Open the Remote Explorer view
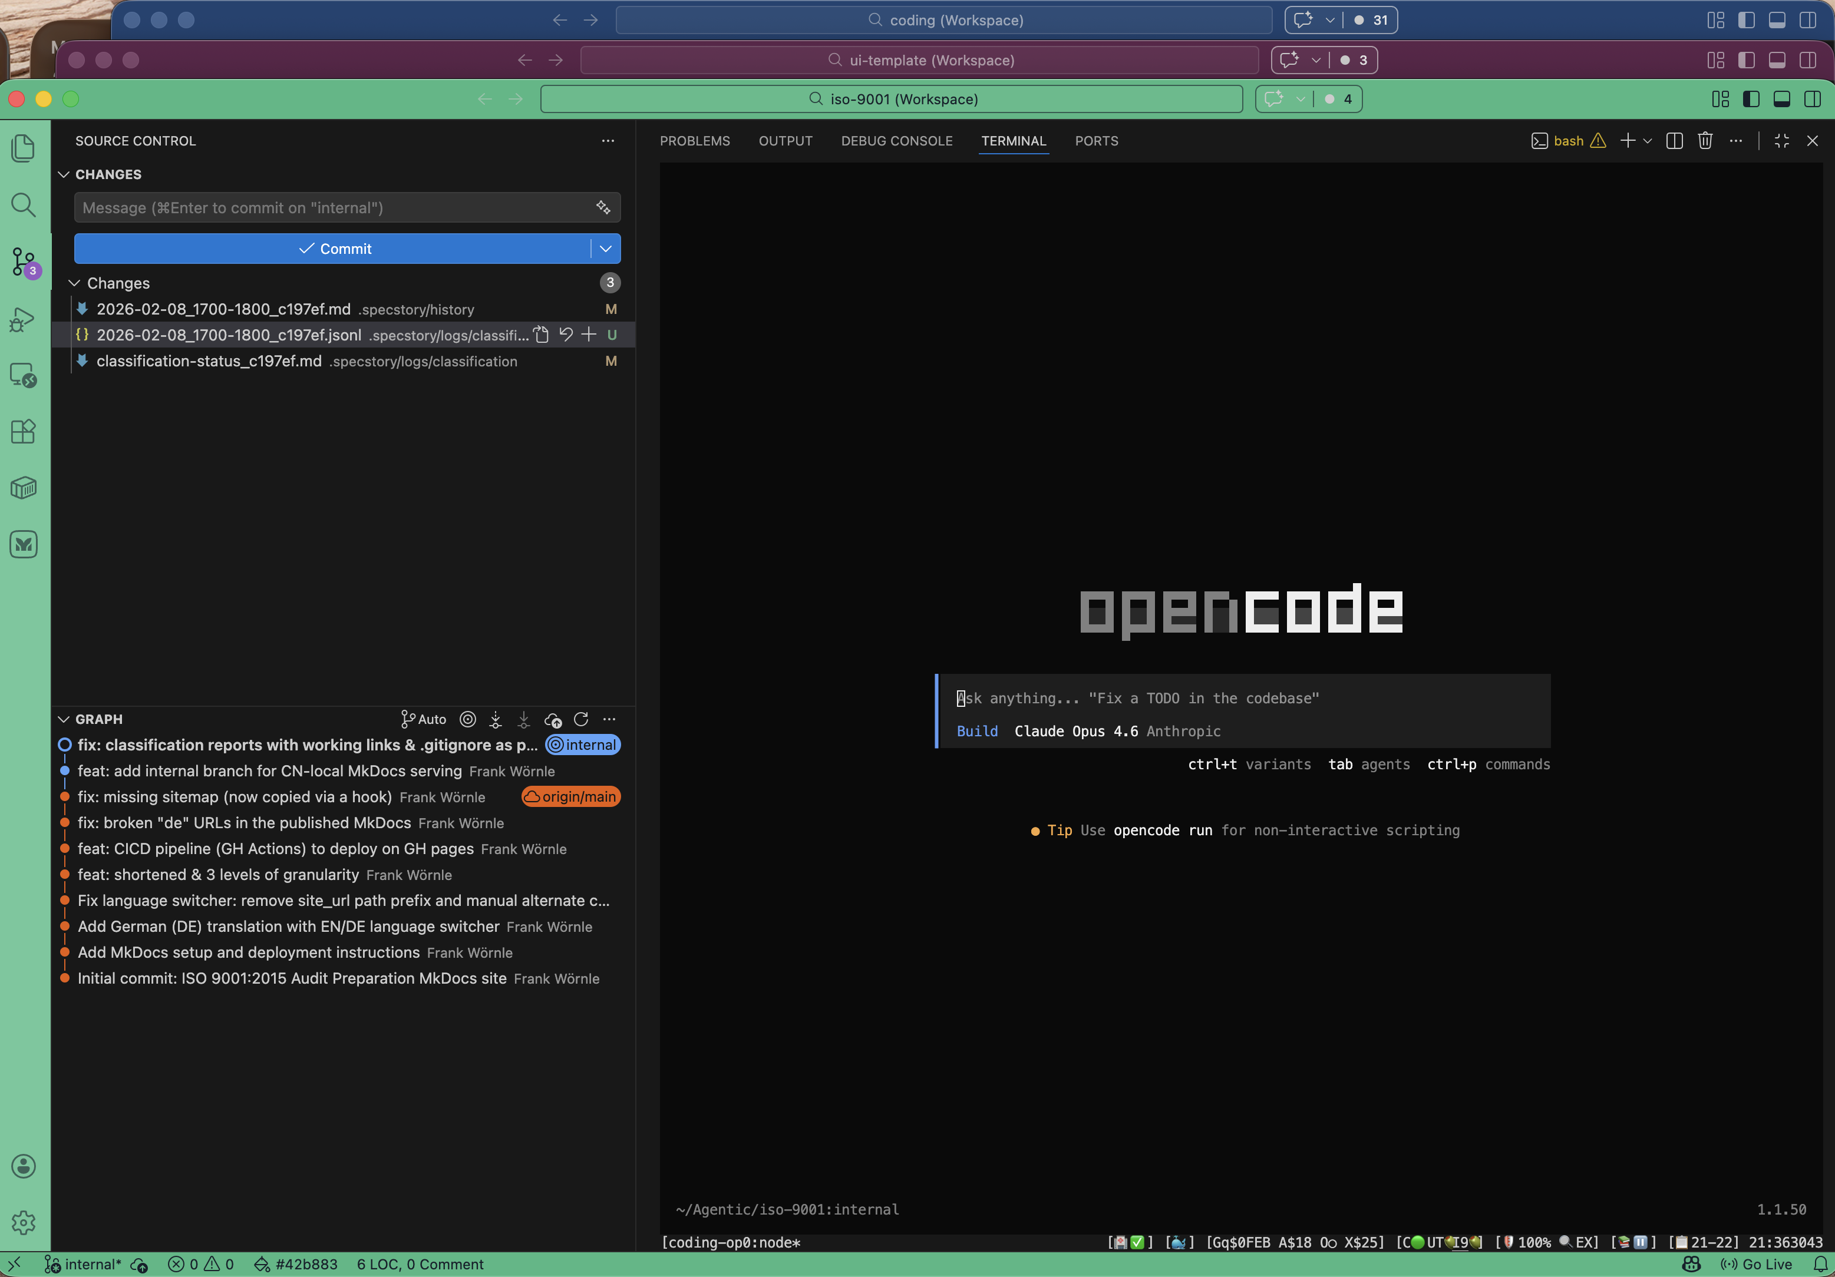The width and height of the screenshot is (1835, 1277). click(23, 375)
